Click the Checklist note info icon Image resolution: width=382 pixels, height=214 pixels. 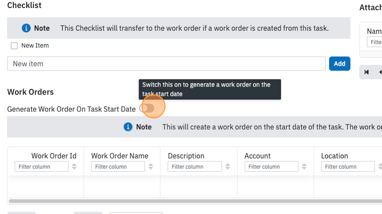coord(26,28)
